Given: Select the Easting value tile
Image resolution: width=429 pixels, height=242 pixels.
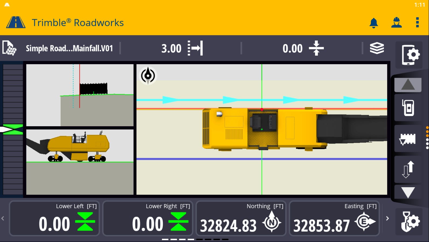Looking at the screenshot, I should pos(334,219).
